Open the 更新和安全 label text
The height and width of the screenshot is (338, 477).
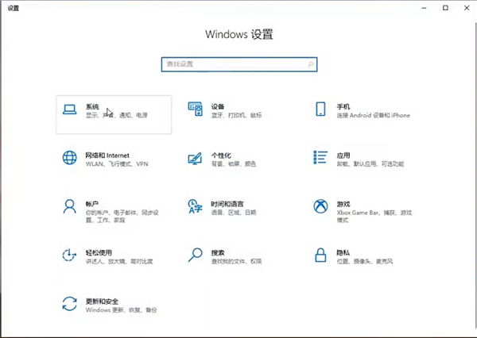pos(102,302)
